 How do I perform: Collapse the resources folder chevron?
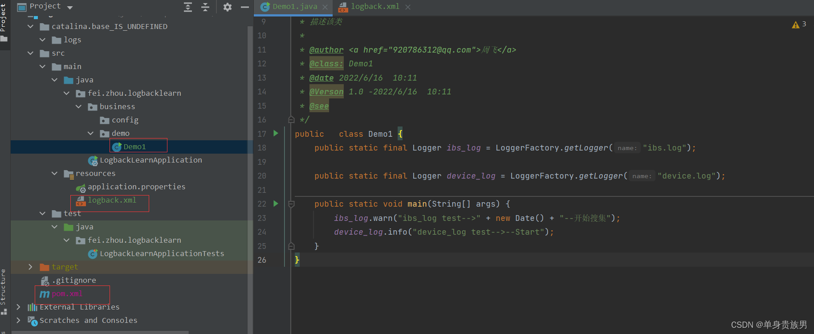(54, 174)
